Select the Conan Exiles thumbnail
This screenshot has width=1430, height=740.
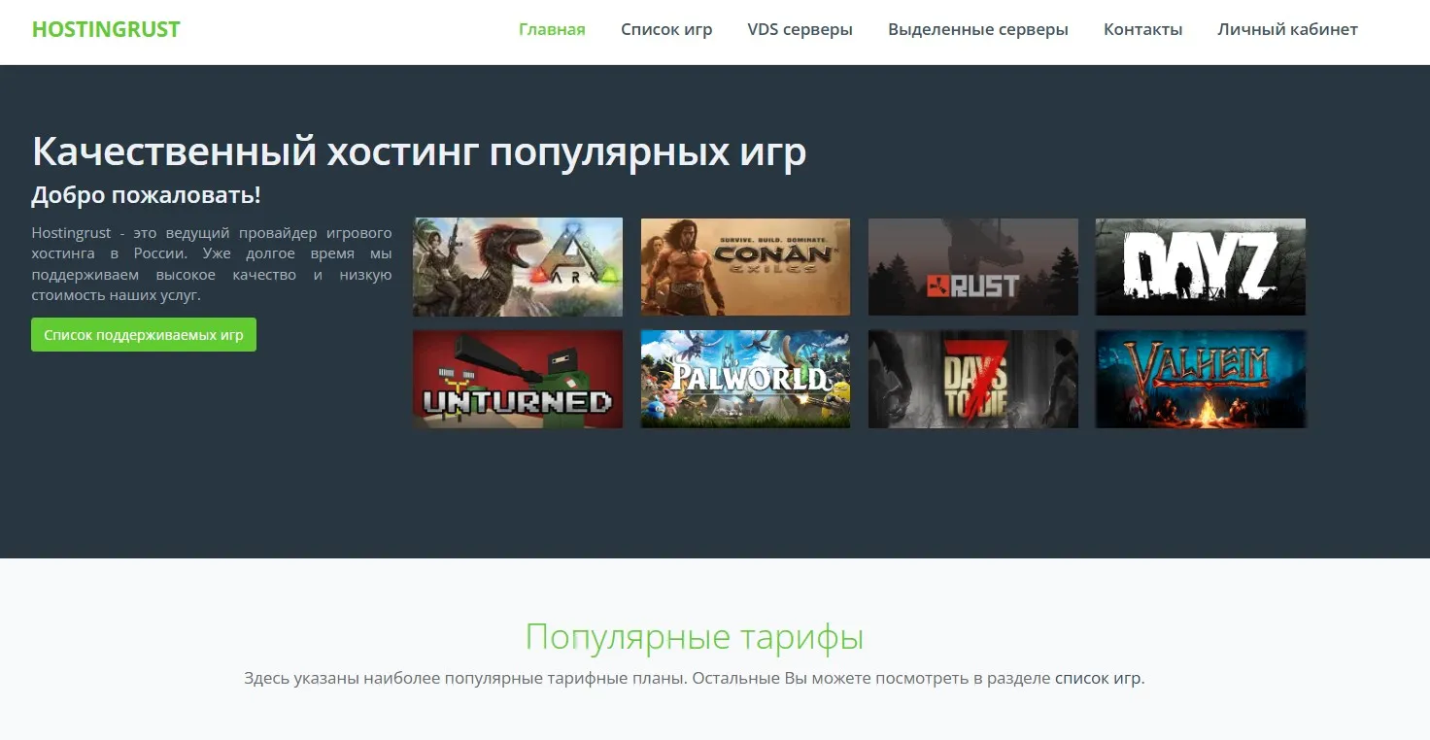click(745, 267)
